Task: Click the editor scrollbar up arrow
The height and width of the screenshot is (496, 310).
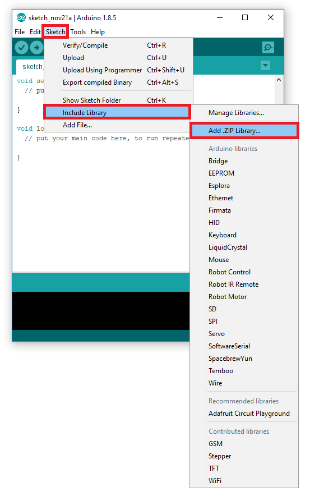Action: 279,80
